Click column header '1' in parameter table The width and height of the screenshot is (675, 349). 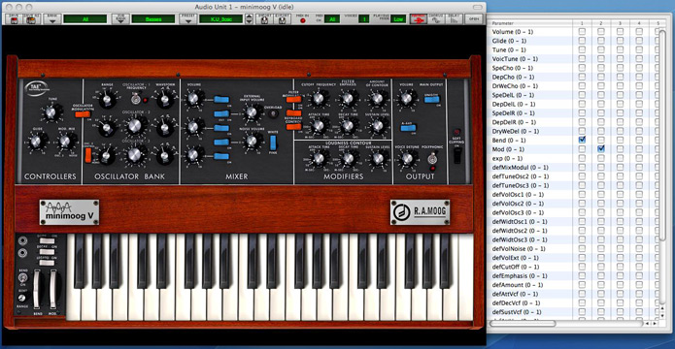582,22
